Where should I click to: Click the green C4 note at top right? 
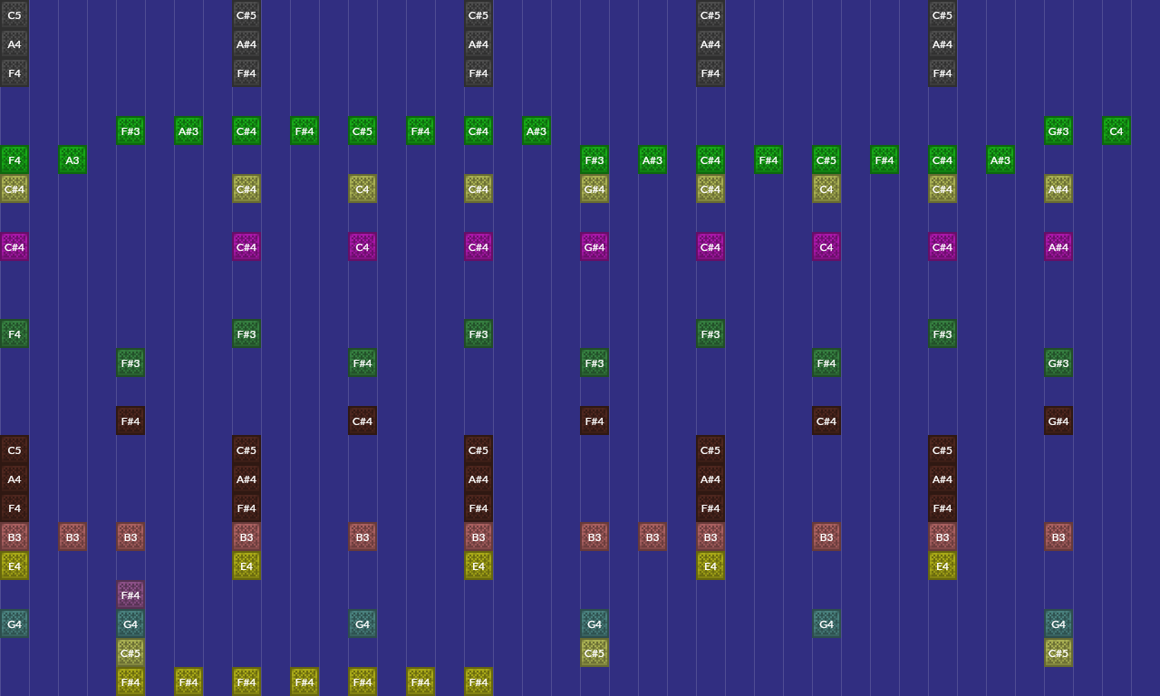pos(1116,130)
